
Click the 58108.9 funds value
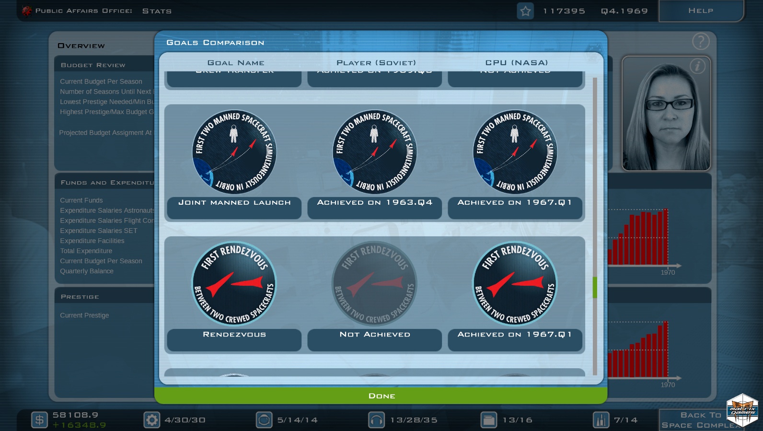[x=75, y=415]
